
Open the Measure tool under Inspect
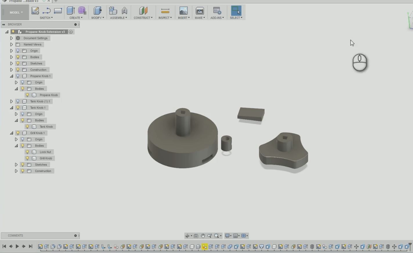pos(165,11)
